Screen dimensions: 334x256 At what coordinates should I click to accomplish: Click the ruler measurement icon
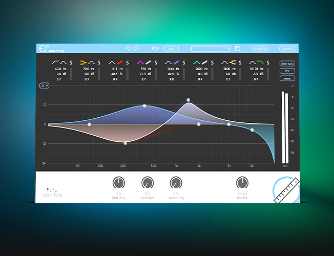[286, 189]
